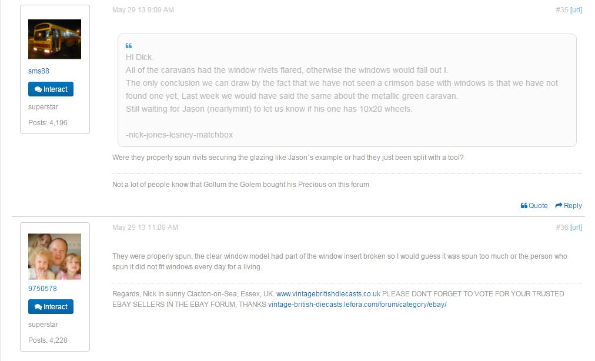Viewport: 595px width, 361px height.
Task: Open sms88's bus avatar image
Action: pos(55,39)
